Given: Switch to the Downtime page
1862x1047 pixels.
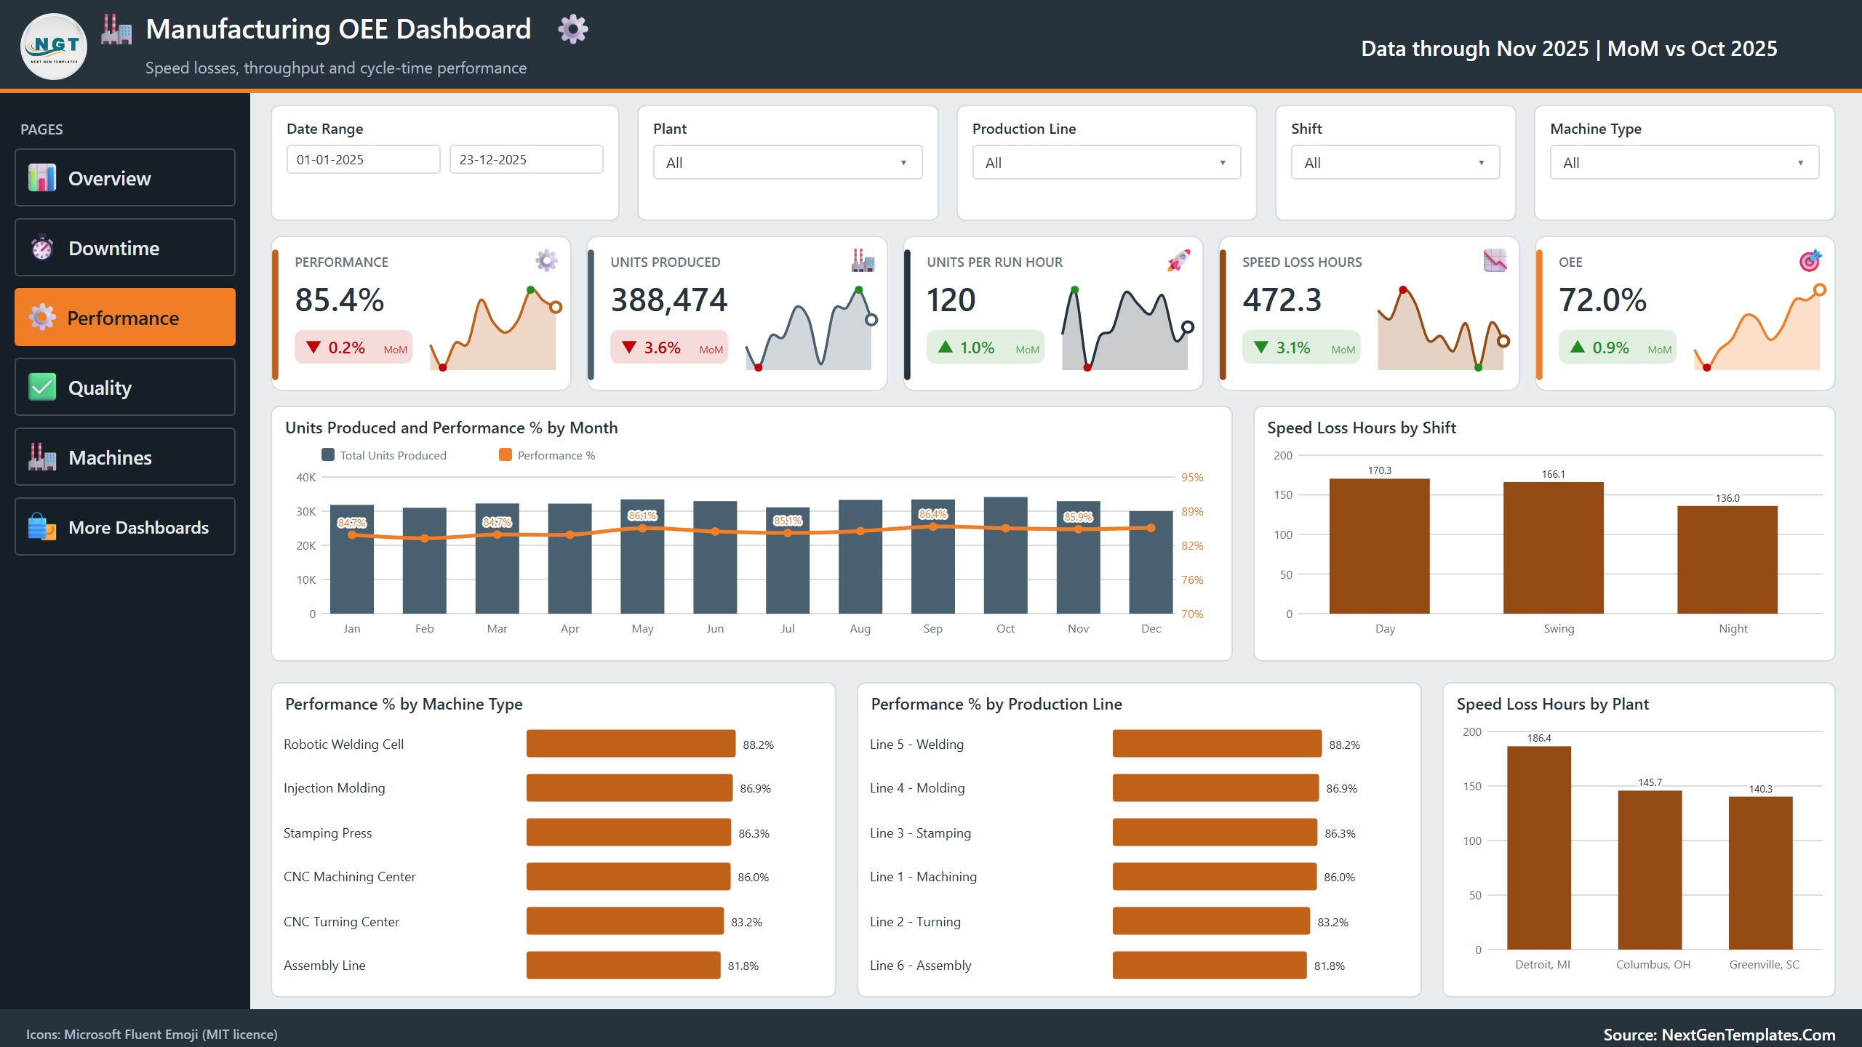Looking at the screenshot, I should click(125, 247).
